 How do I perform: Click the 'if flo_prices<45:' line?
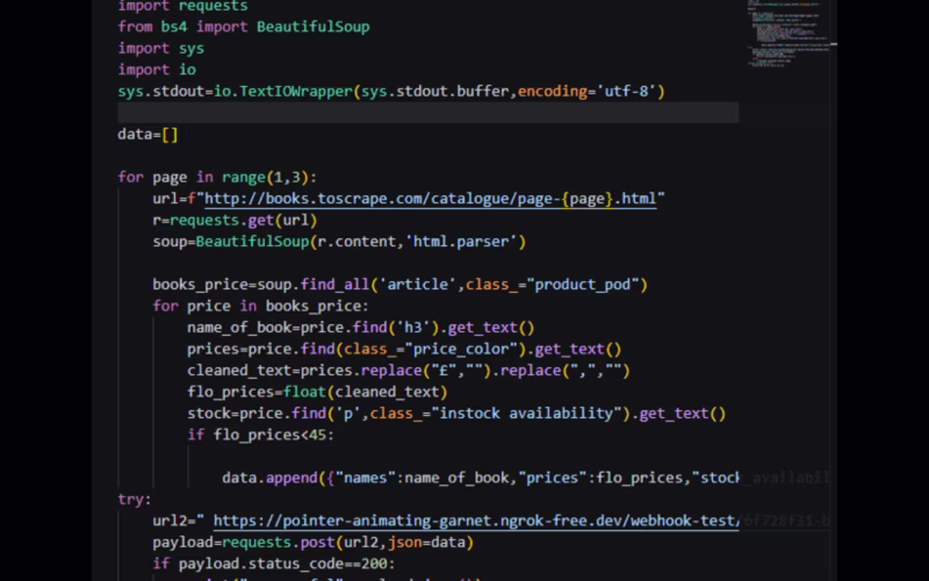pos(261,435)
